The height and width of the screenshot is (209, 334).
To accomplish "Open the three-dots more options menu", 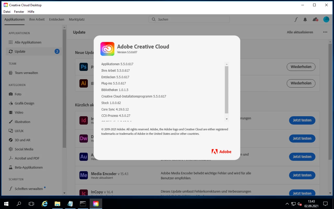I will (x=325, y=32).
